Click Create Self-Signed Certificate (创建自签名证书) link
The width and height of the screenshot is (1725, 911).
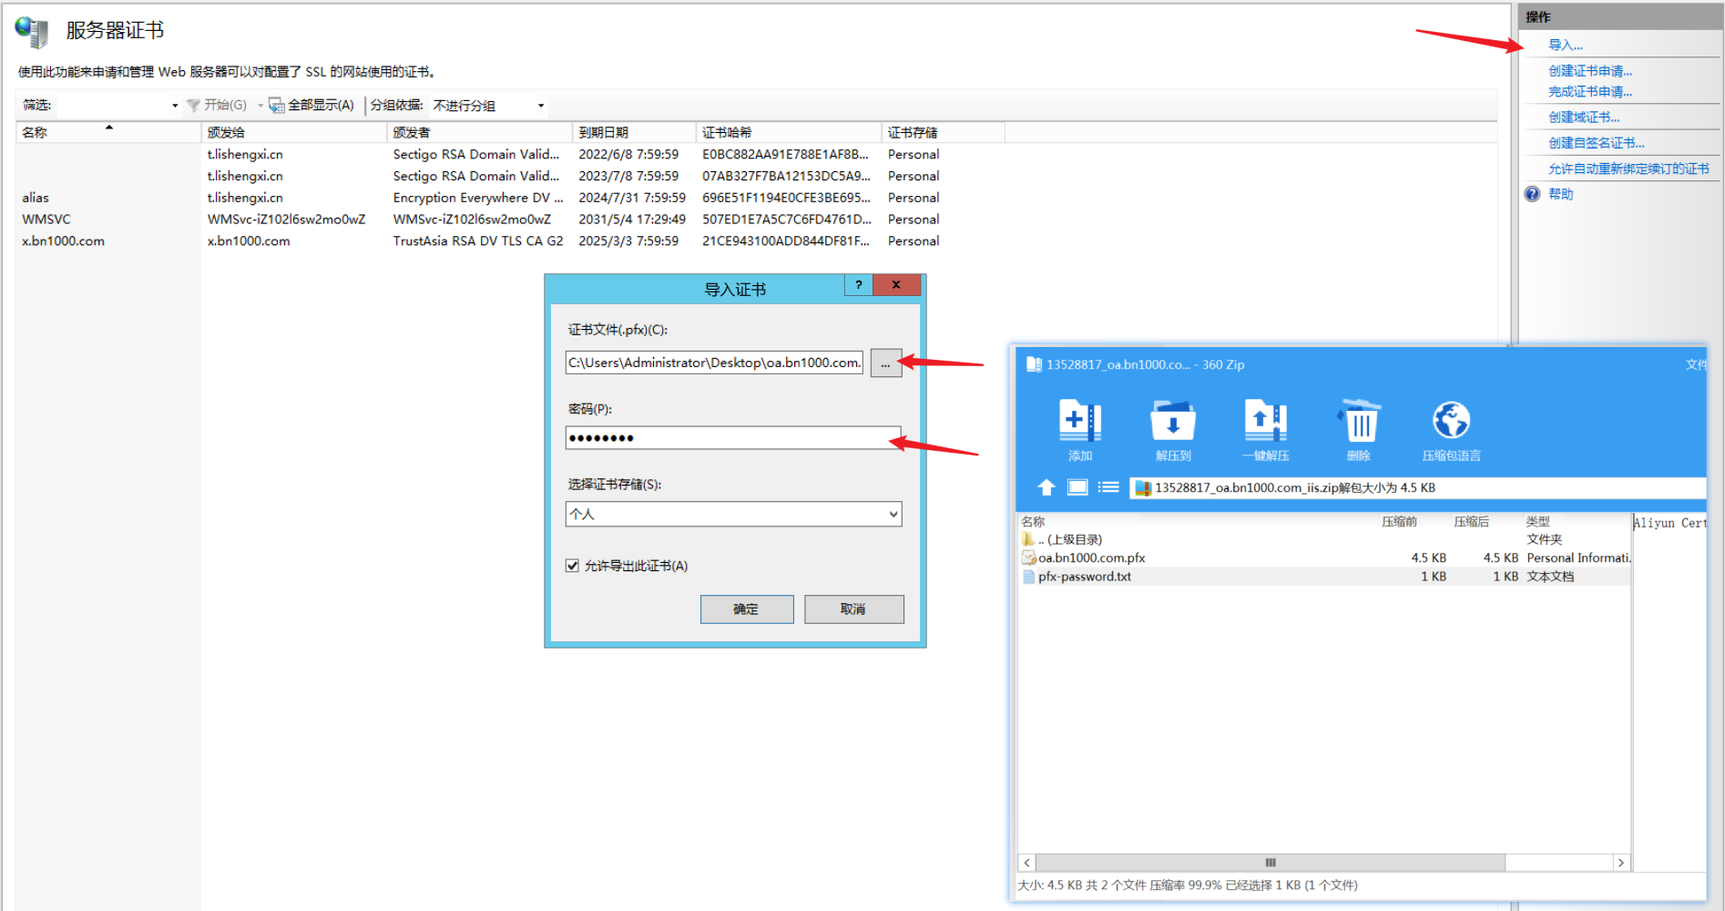(1597, 143)
